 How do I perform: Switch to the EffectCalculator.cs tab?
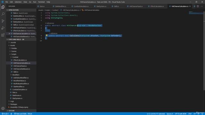click(157, 6)
